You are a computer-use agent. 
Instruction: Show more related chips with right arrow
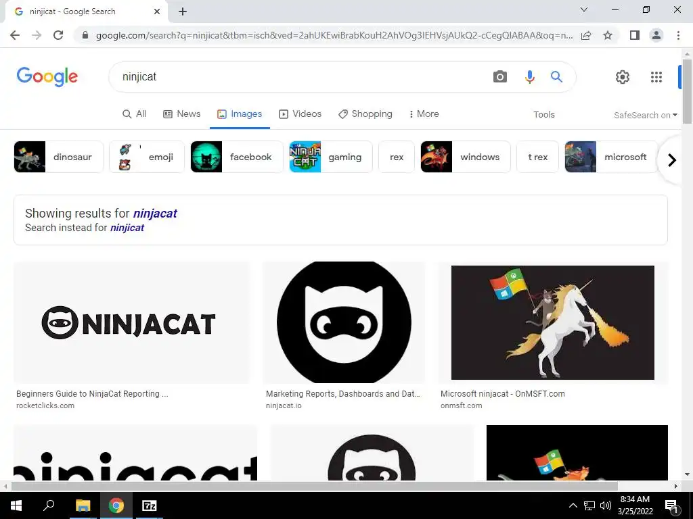tap(672, 159)
